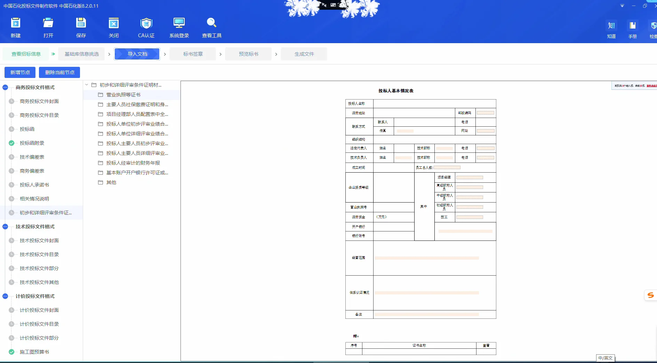657x363 pixels.
Task: Click the 新建 (New) toolbar icon
Action: point(16,27)
